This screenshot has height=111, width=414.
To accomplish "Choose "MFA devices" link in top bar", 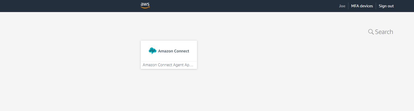I will [x=362, y=6].
